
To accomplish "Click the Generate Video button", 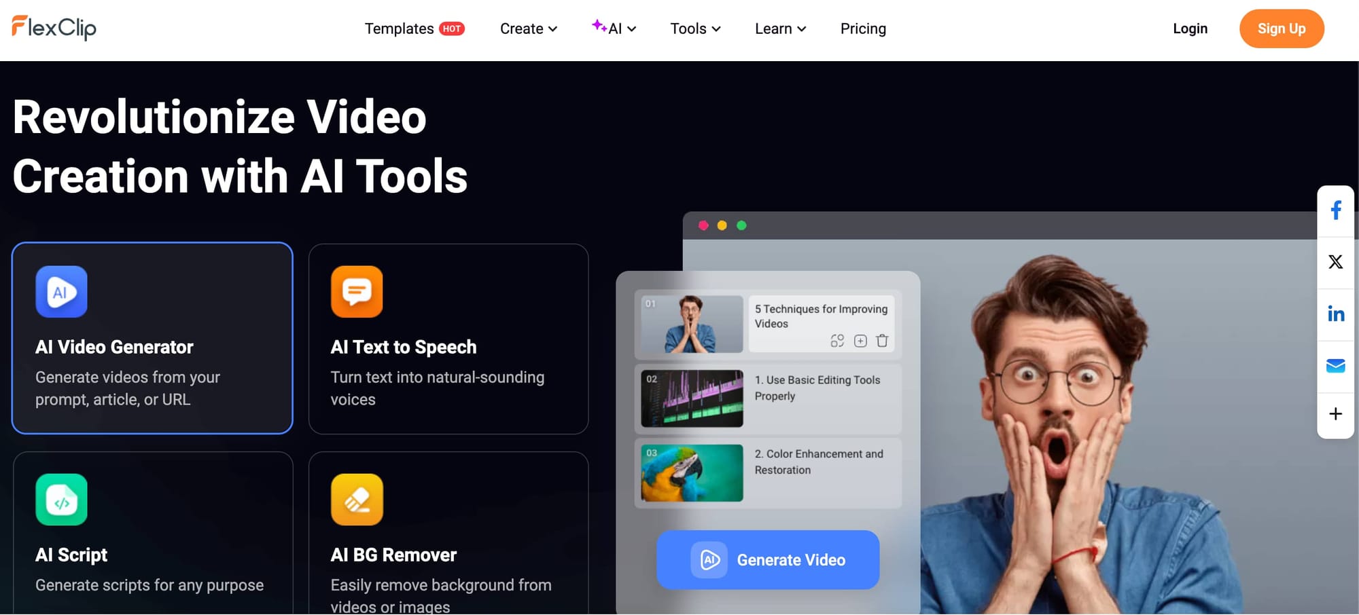I will click(768, 560).
